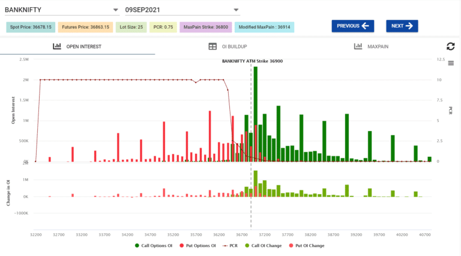This screenshot has width=461, height=256.
Task: Click the Futures Price 36863.15 badge
Action: pyautogui.click(x=86, y=27)
